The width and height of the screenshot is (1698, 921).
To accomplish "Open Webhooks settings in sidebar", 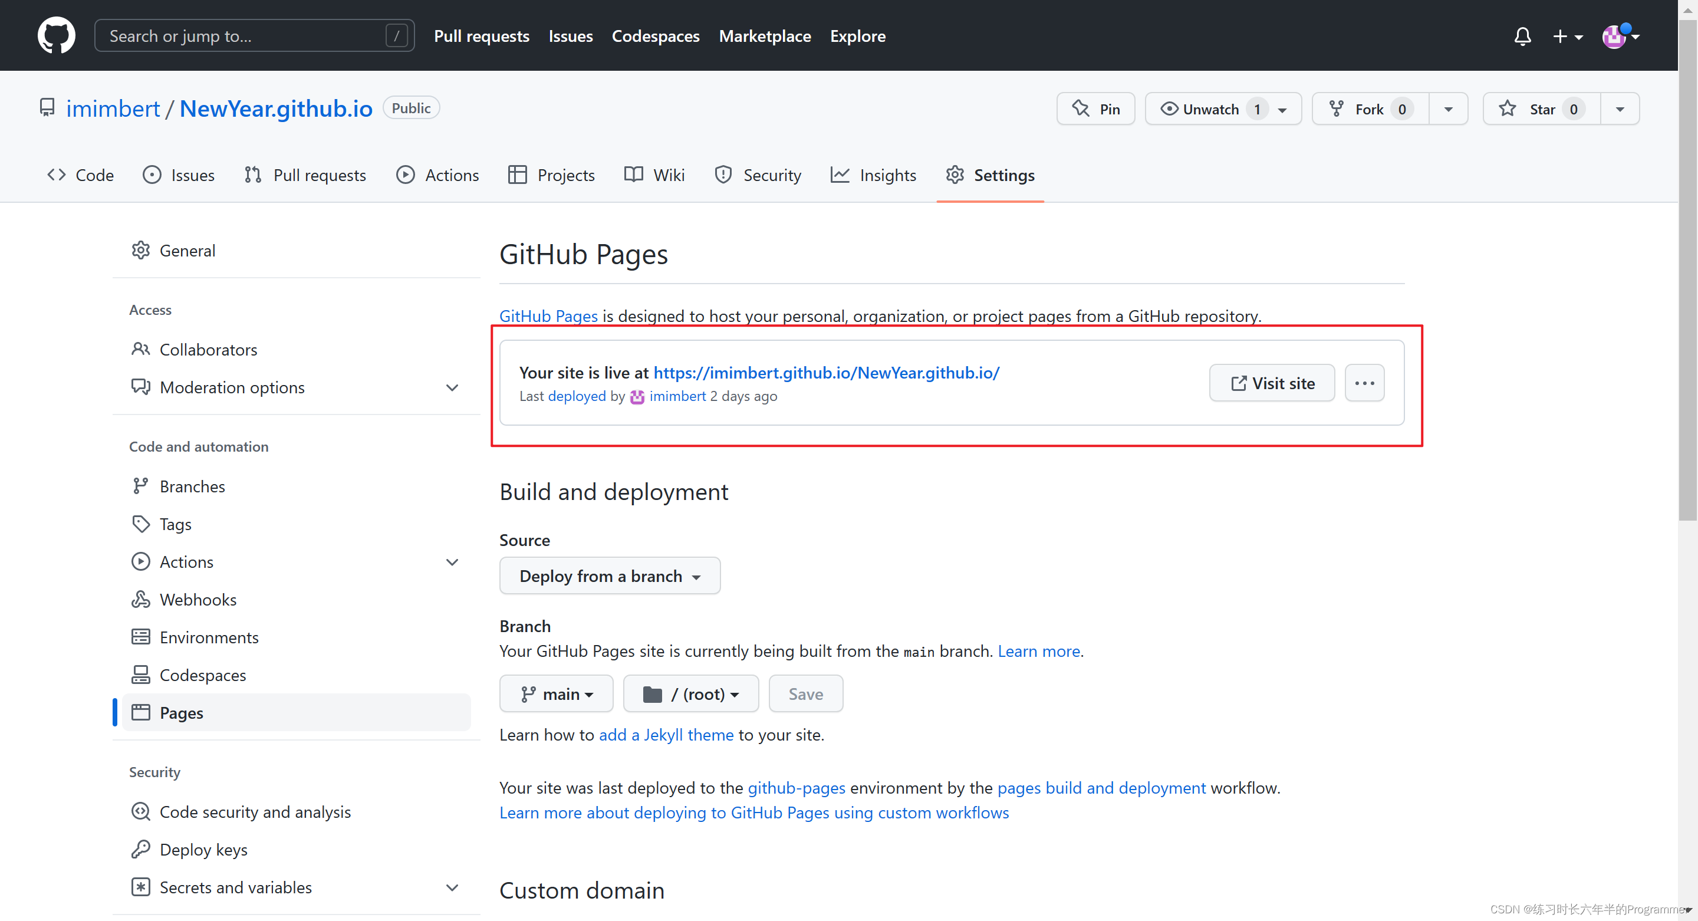I will click(198, 599).
